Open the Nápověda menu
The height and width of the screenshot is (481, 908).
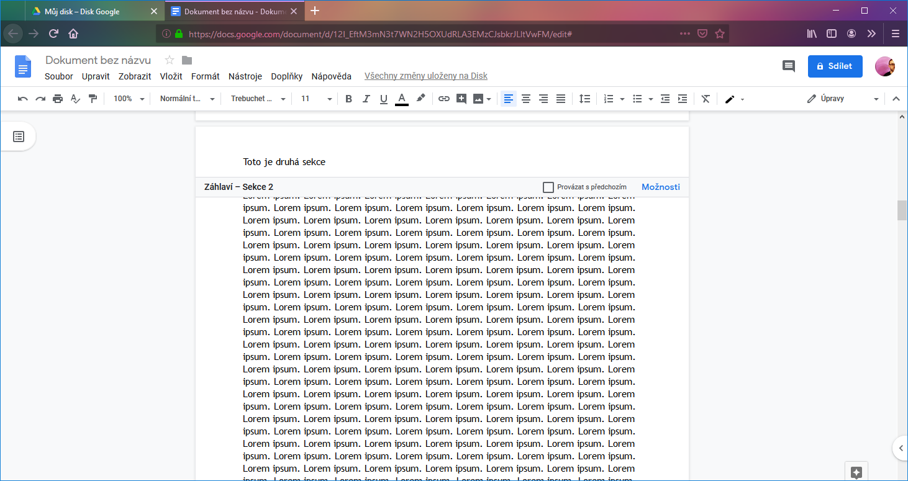(332, 76)
